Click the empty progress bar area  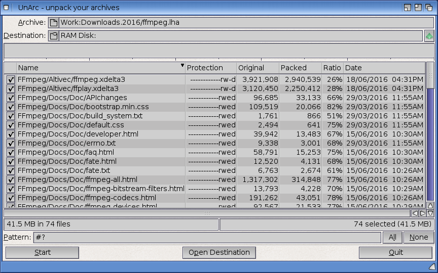[x=219, y=51]
